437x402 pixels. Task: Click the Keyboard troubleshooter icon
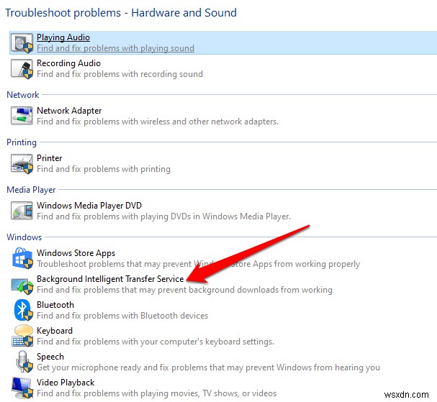click(22, 336)
